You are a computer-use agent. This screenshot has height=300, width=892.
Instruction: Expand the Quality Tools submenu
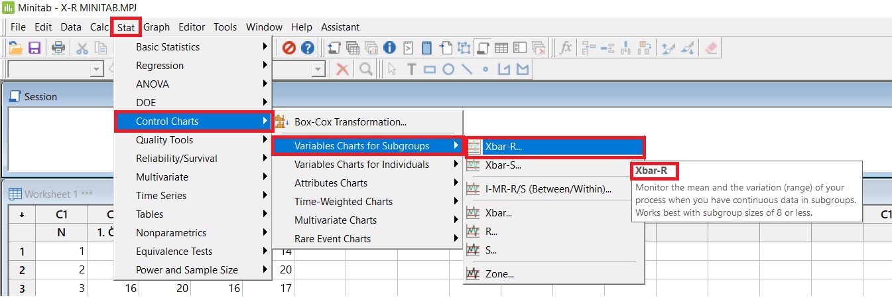(193, 139)
